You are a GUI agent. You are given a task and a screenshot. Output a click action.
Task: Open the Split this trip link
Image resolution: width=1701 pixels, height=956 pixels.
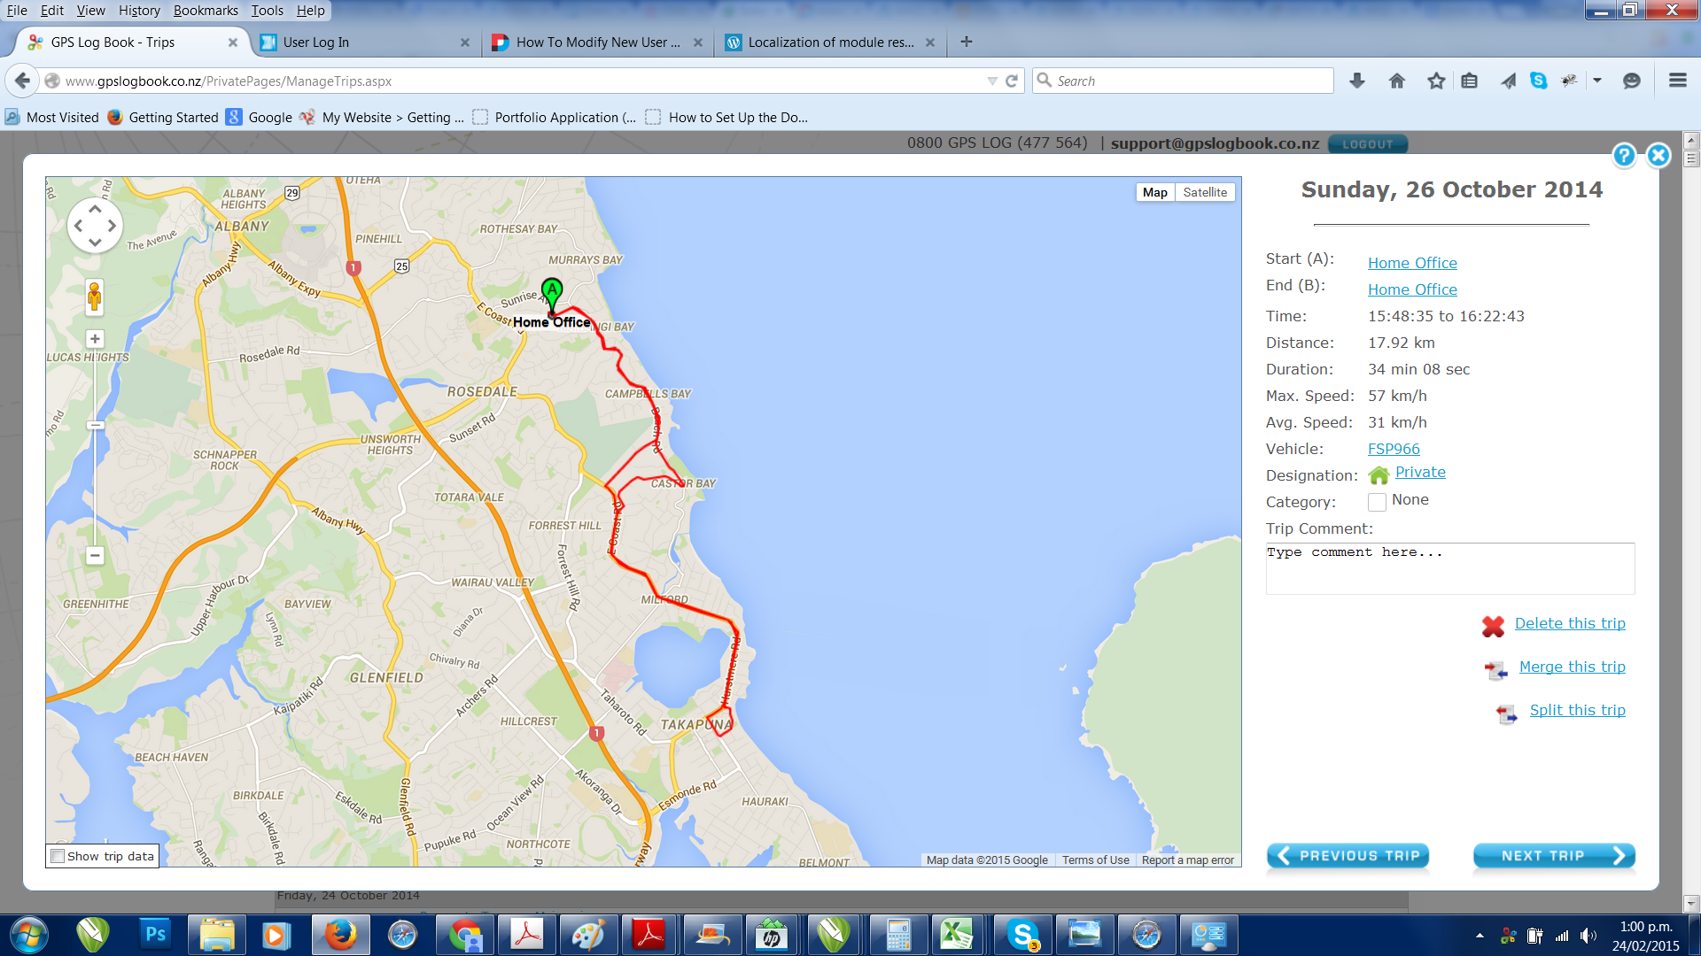pyautogui.click(x=1577, y=710)
